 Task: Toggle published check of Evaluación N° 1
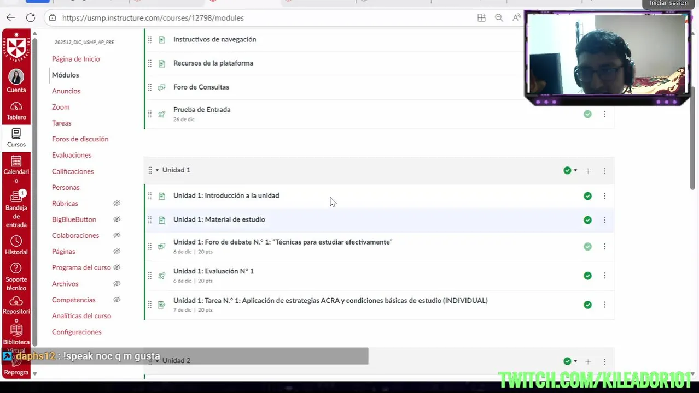[x=587, y=276]
